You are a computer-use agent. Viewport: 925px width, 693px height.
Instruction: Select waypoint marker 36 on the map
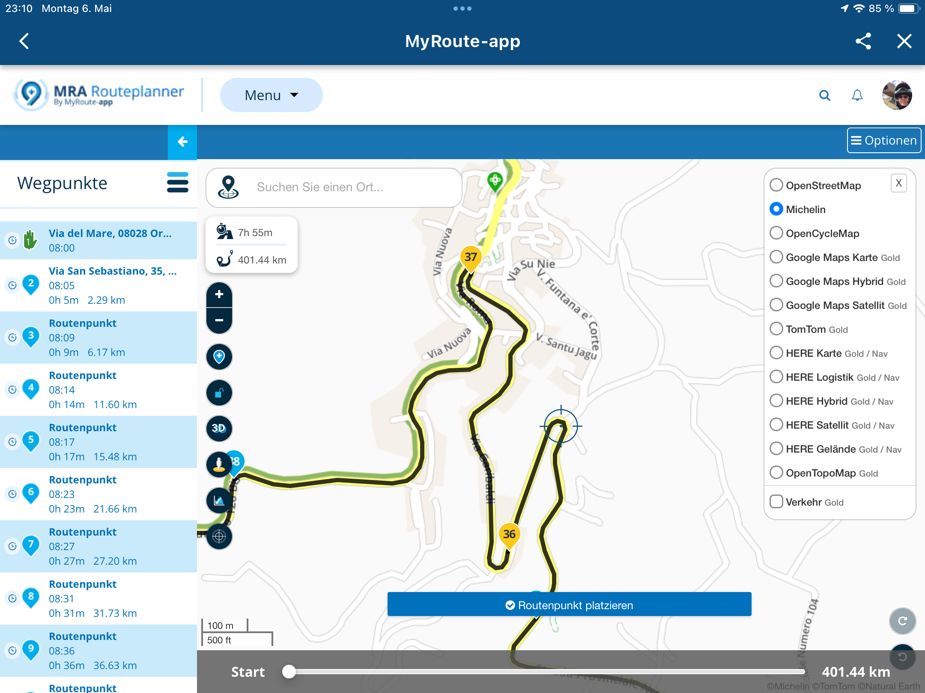click(x=509, y=536)
